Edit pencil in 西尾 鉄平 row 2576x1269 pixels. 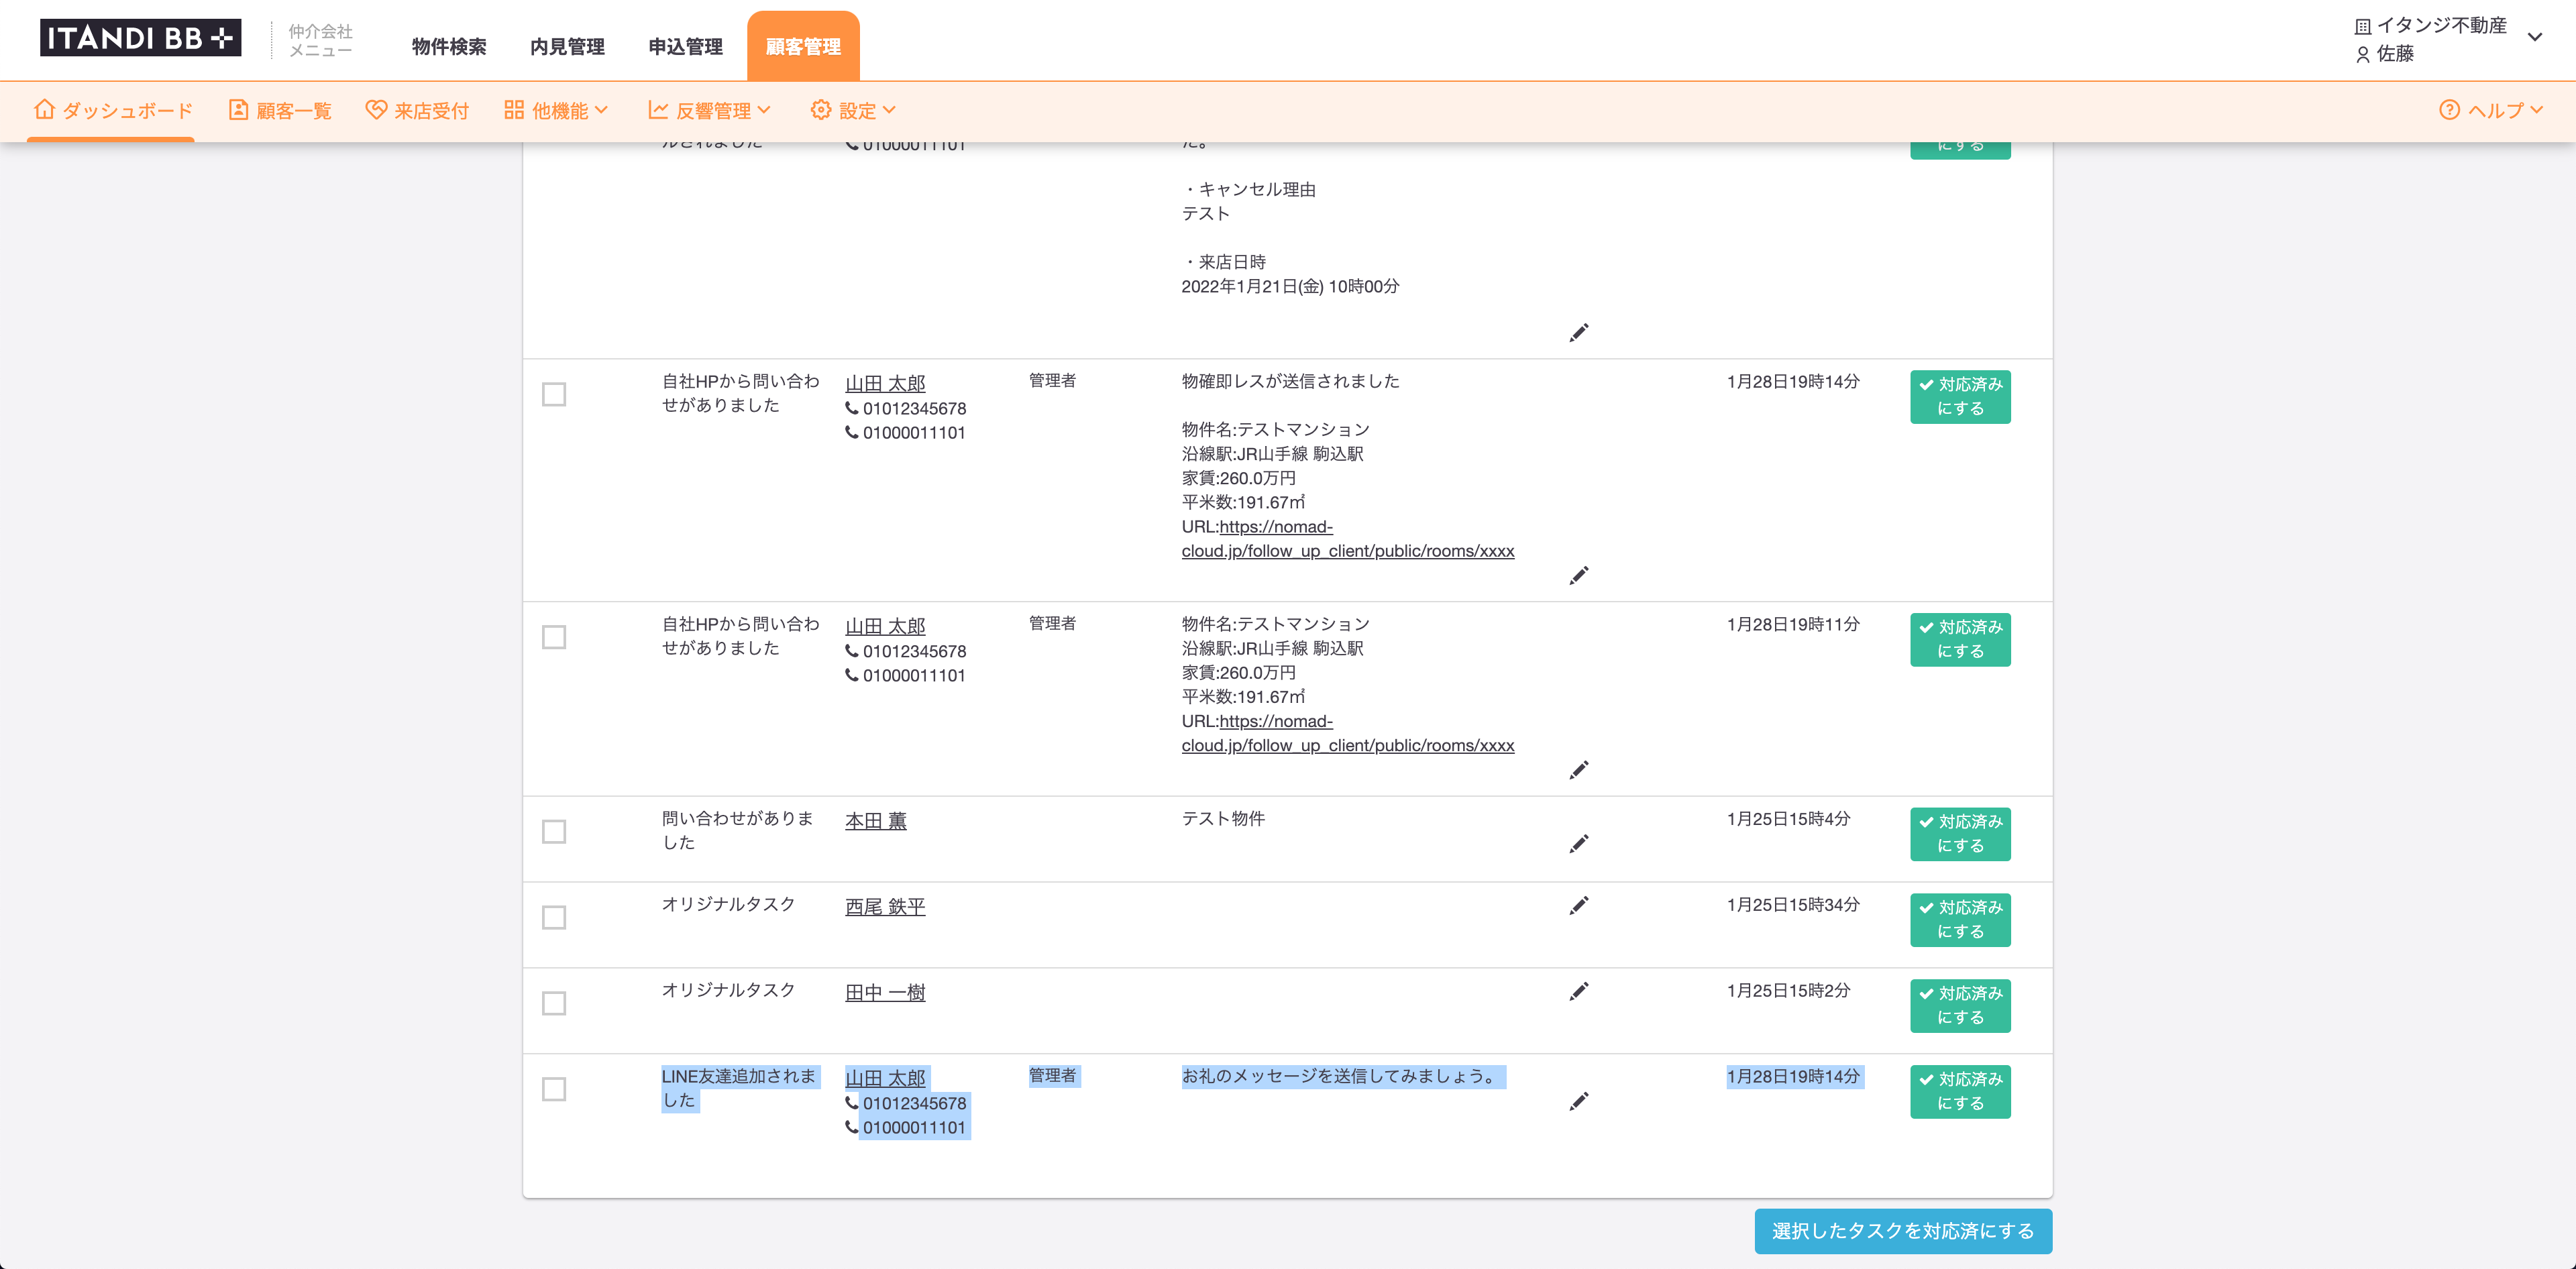(x=1579, y=906)
